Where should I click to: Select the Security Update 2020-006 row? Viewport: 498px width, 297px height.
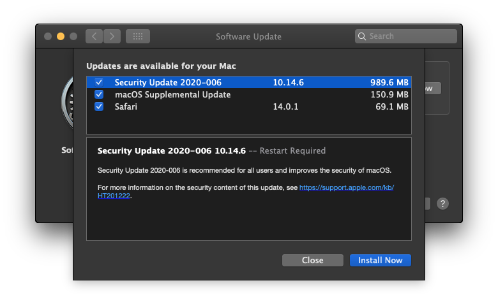pos(192,82)
